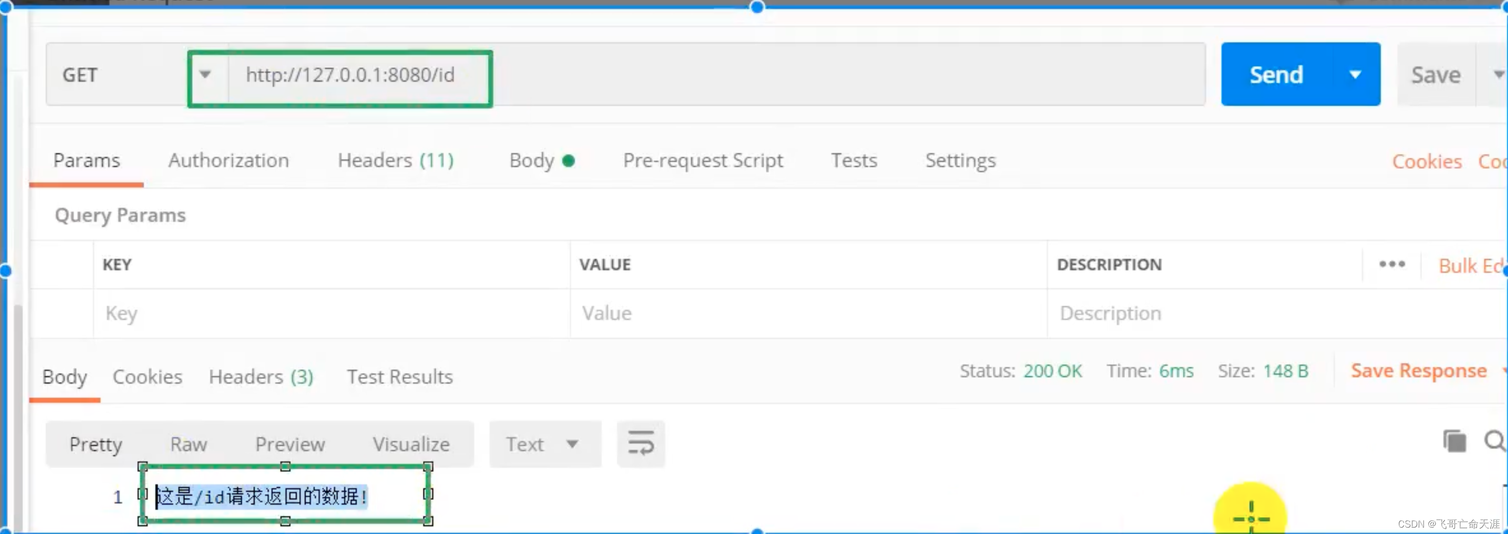This screenshot has width=1508, height=534.
Task: Click the copy response icon
Action: 1454,441
